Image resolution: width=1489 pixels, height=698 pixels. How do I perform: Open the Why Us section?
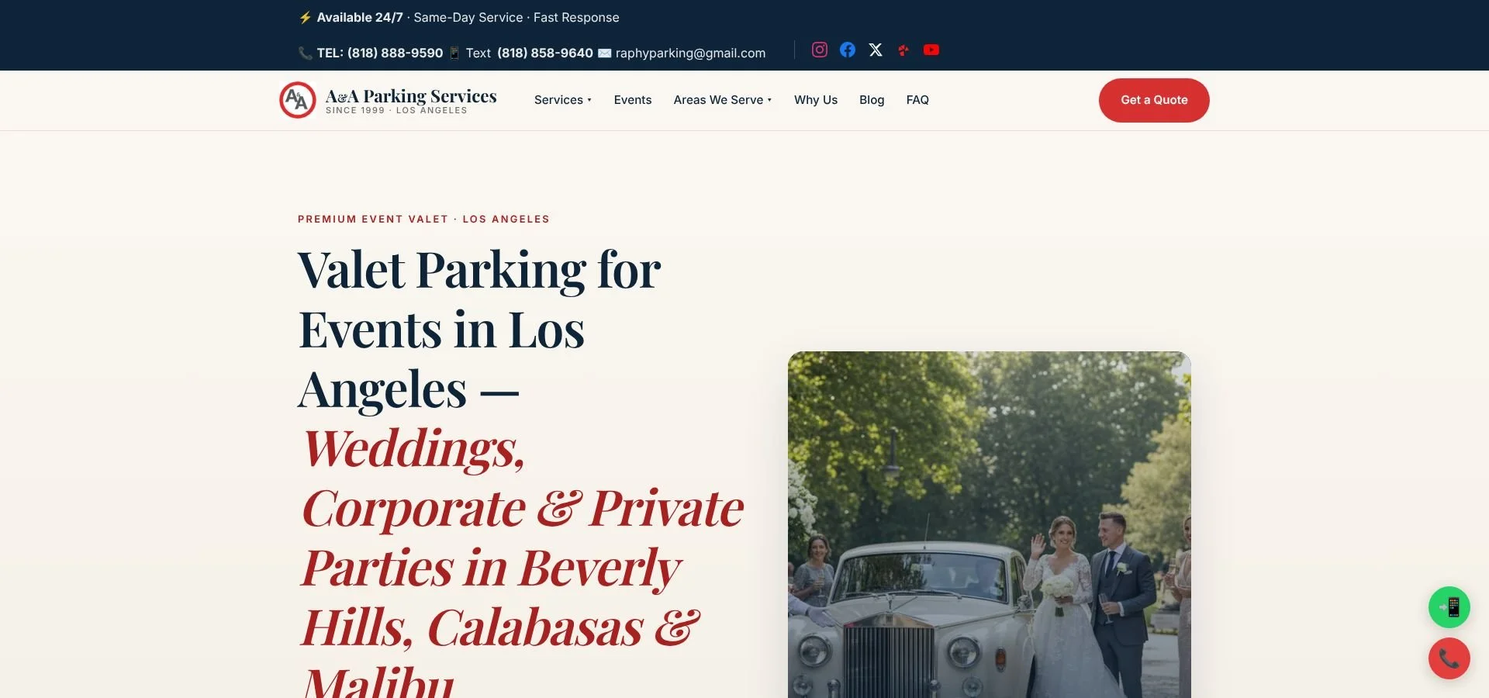[816, 100]
